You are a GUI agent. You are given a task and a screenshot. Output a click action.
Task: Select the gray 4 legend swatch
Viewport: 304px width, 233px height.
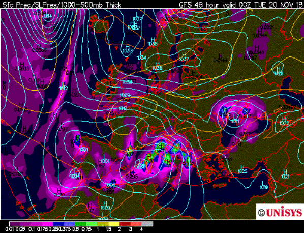pyautogui.click(x=147, y=224)
